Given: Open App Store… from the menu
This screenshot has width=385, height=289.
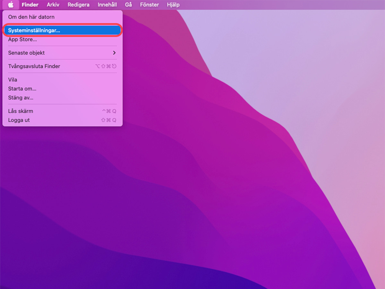Looking at the screenshot, I should click(x=63, y=39).
